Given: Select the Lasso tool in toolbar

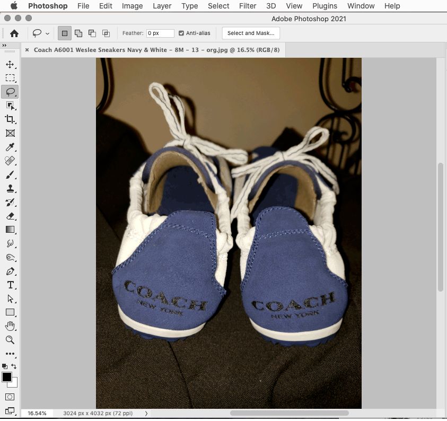Looking at the screenshot, I should pos(10,92).
